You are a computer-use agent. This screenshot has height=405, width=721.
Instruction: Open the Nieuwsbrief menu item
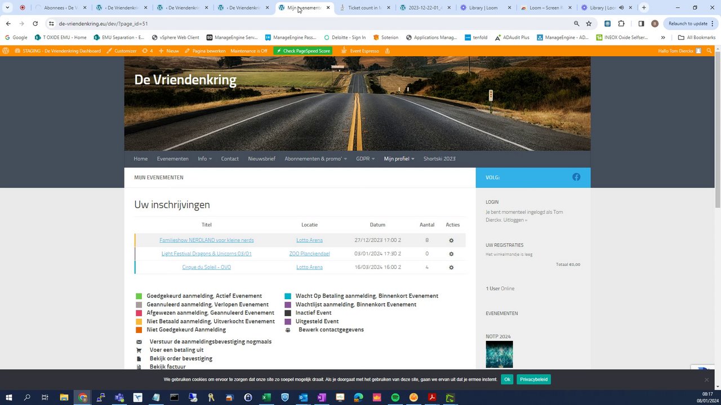coord(262,159)
